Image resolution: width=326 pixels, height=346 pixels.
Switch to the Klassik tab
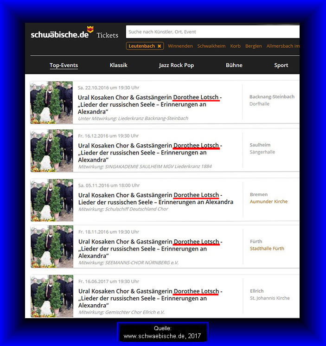[119, 65]
